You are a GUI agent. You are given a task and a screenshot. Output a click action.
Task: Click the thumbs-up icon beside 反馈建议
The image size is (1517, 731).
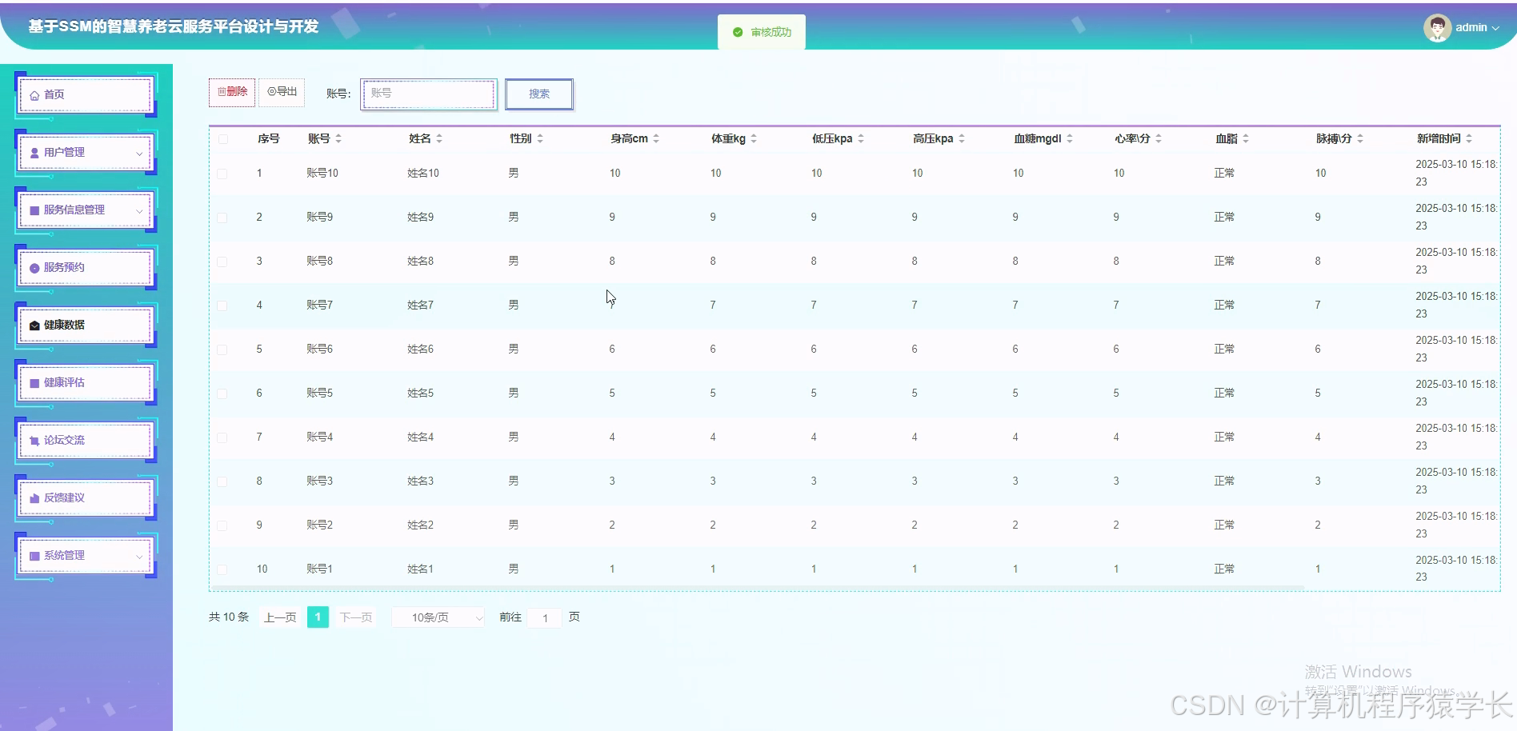tap(34, 498)
